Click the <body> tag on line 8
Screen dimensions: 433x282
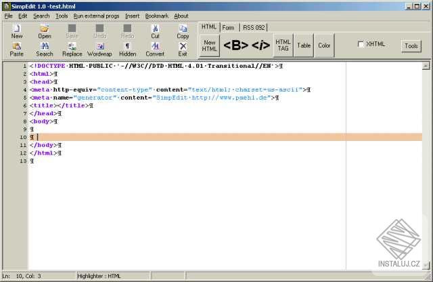(x=41, y=121)
